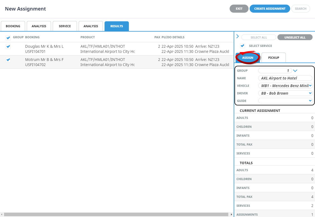Click the horizontal scrollbar track

[116, 214]
